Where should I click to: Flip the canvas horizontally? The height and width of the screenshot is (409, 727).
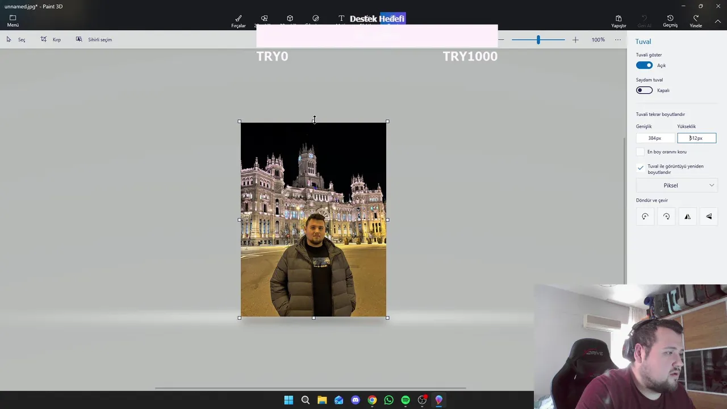pos(687,216)
